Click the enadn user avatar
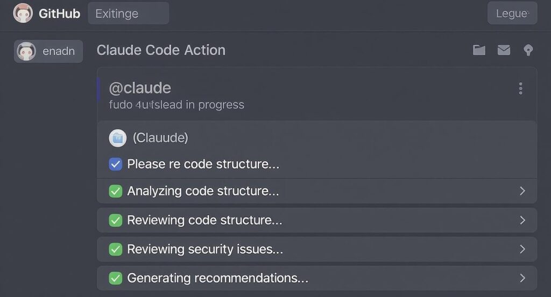 tap(26, 51)
